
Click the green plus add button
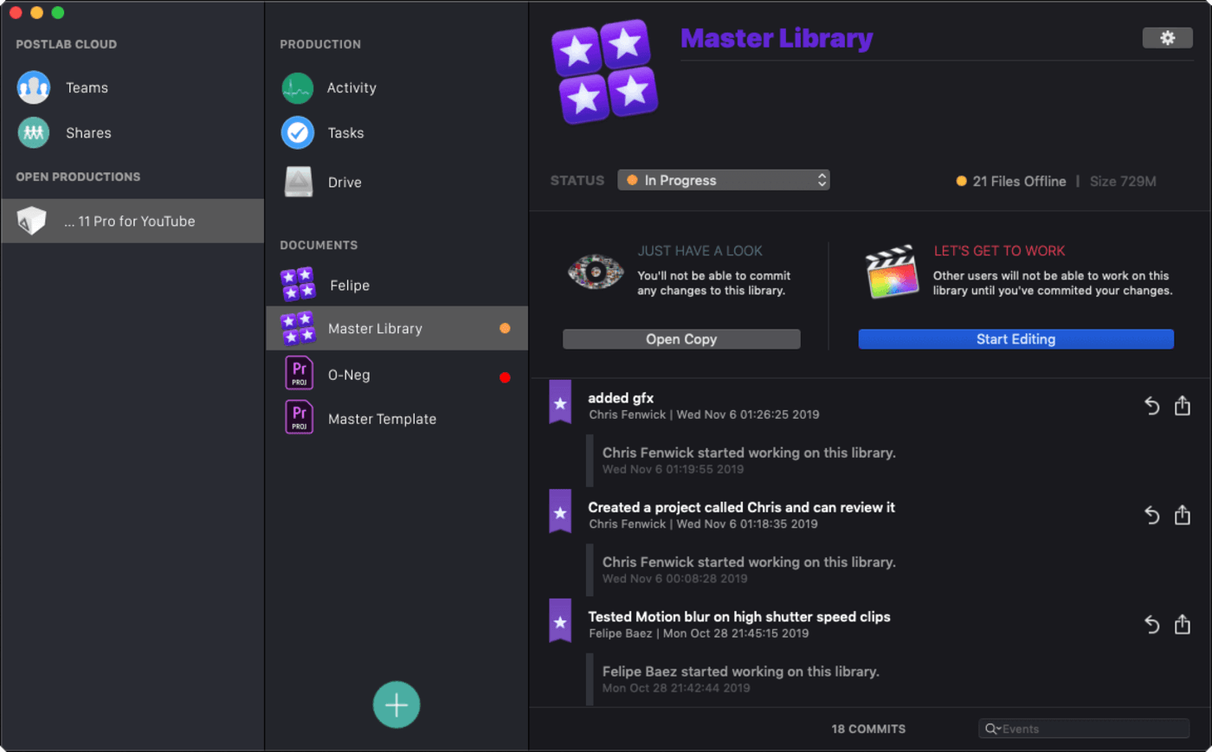(396, 705)
